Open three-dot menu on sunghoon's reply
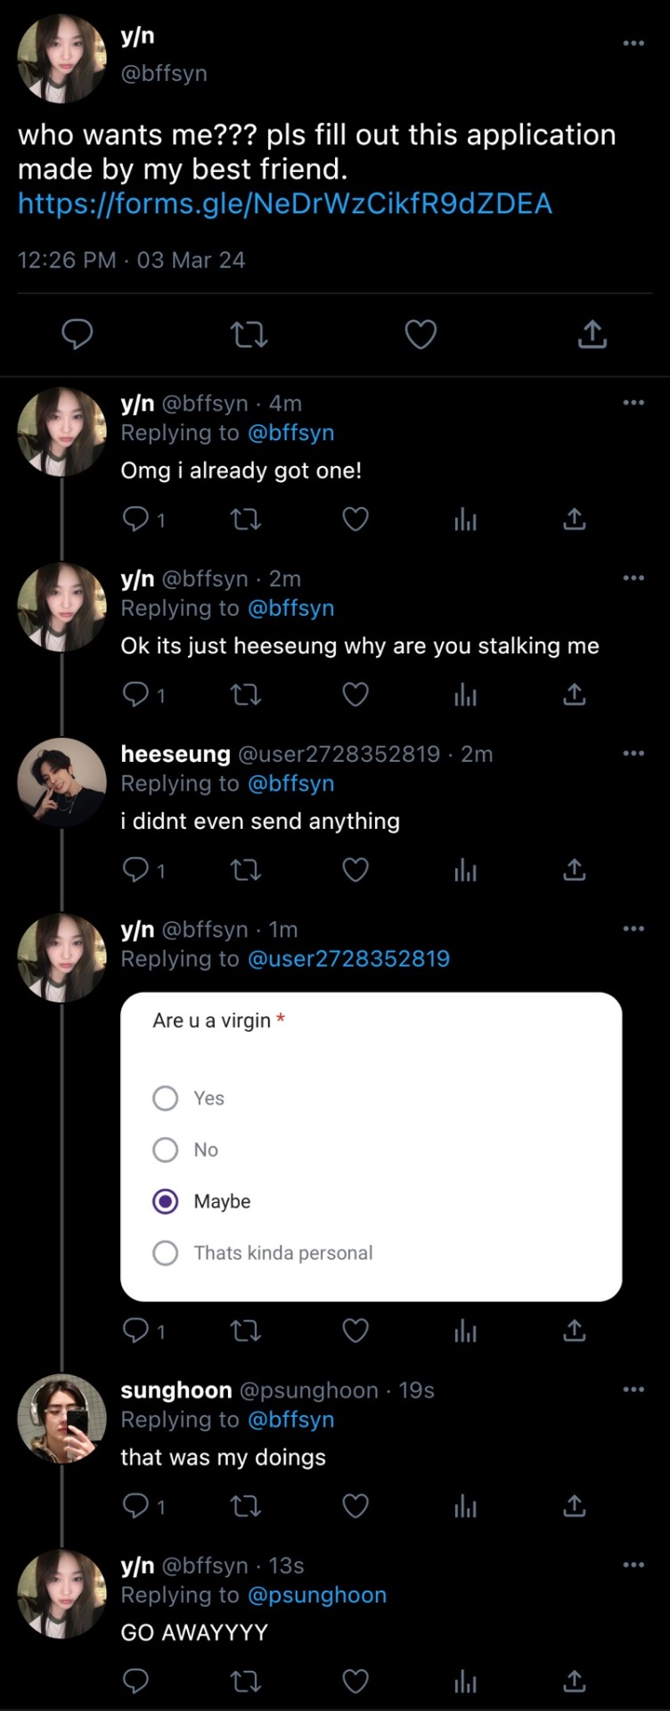 point(633,1389)
